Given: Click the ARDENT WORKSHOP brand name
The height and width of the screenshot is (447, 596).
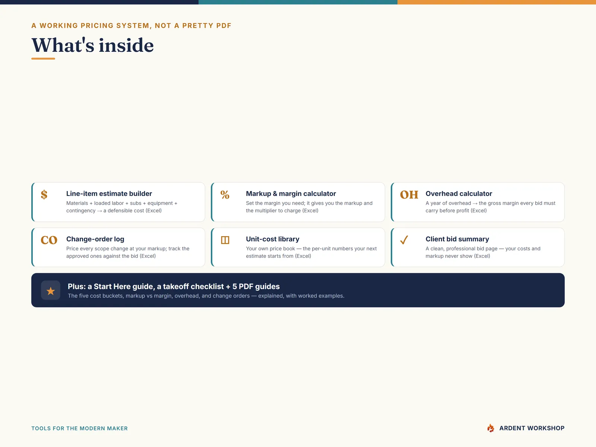Looking at the screenshot, I should pyautogui.click(x=532, y=428).
